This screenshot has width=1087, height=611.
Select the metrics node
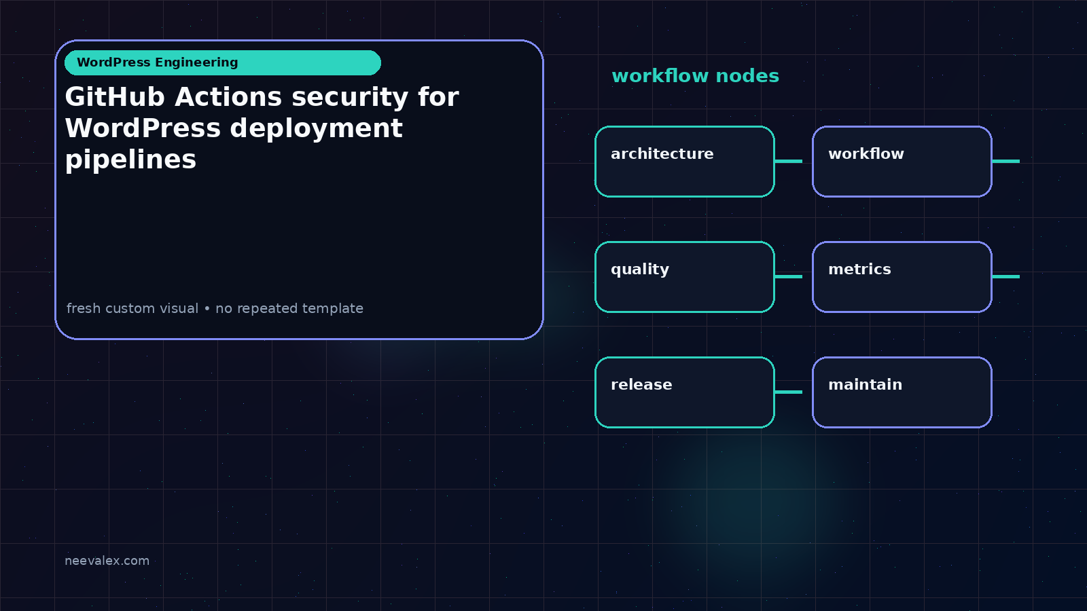tap(902, 277)
